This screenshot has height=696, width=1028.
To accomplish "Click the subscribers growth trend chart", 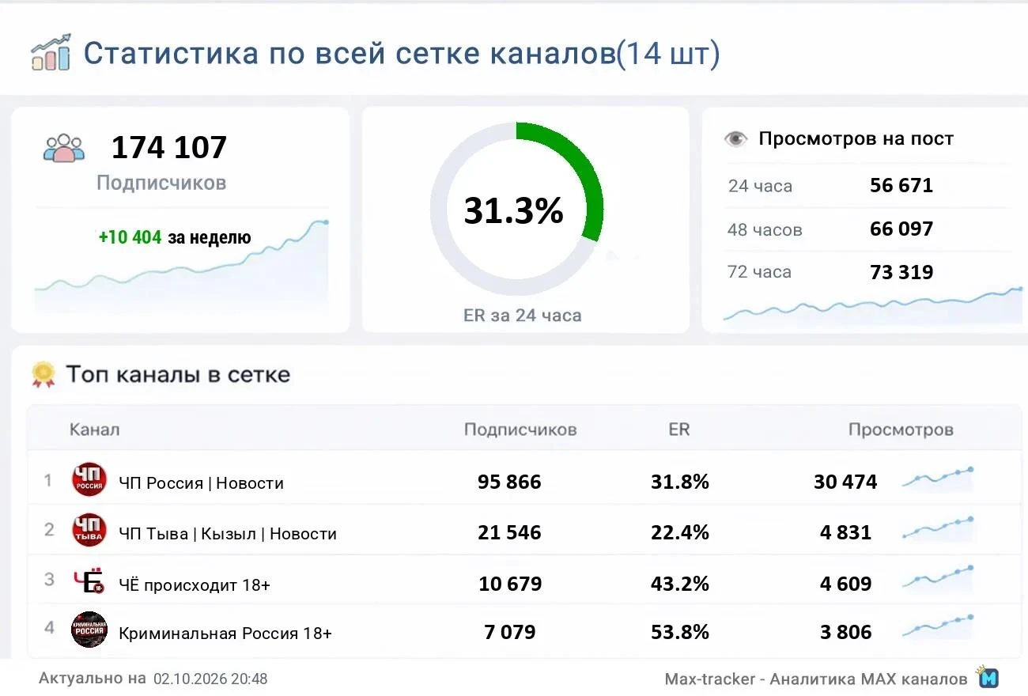I will coord(181,267).
